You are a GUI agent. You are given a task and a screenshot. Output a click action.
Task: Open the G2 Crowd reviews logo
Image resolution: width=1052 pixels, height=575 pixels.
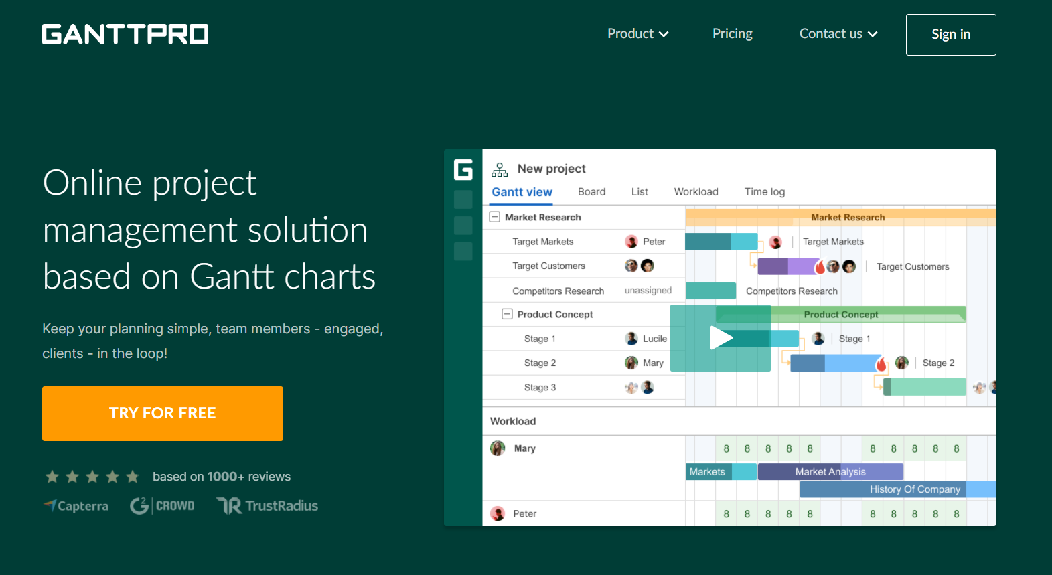click(x=162, y=506)
